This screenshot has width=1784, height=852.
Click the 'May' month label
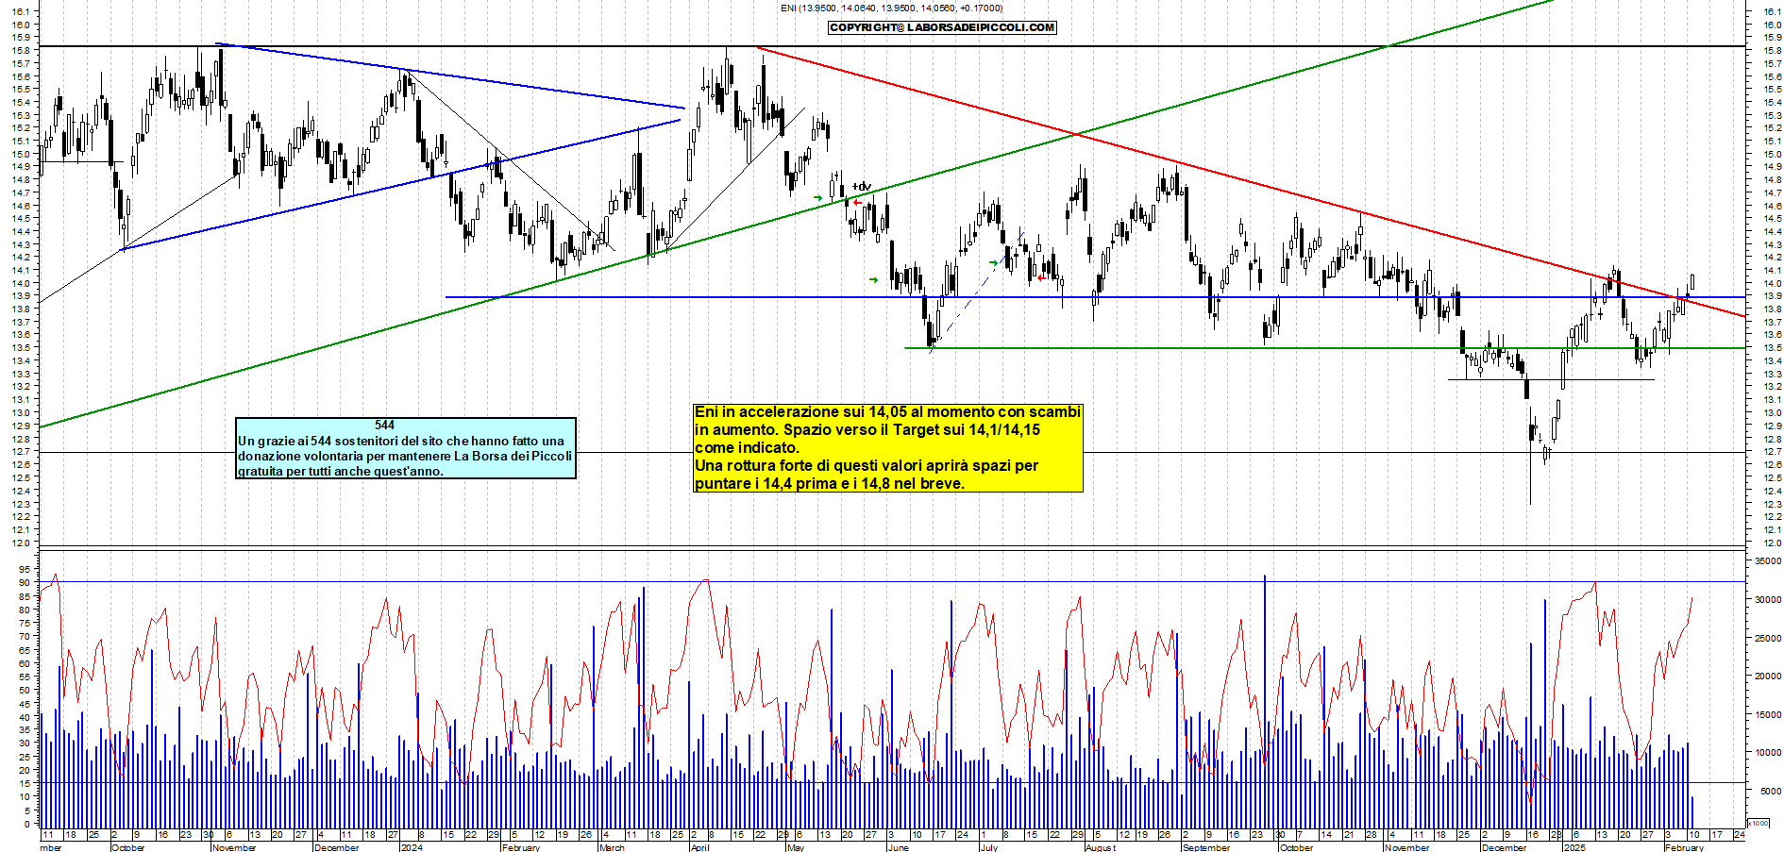pos(795,847)
